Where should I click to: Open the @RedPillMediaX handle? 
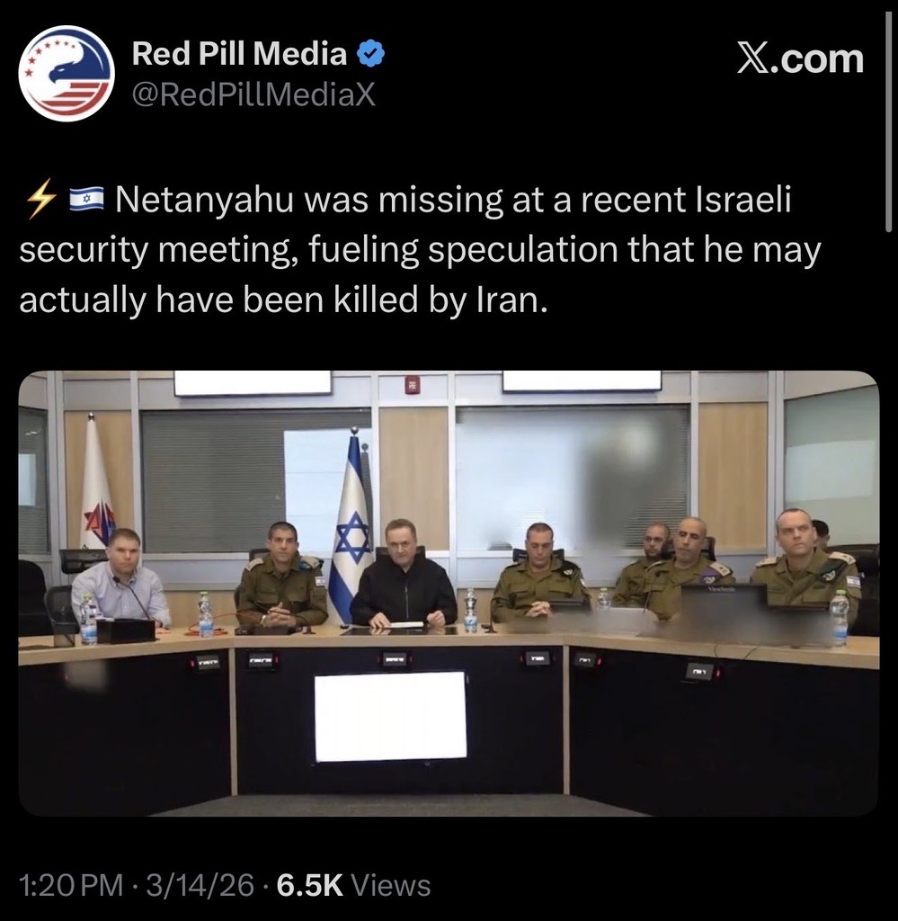tap(253, 94)
